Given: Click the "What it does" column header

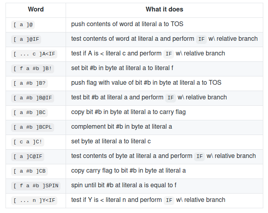Looking at the screenshot, I should click(x=164, y=9).
